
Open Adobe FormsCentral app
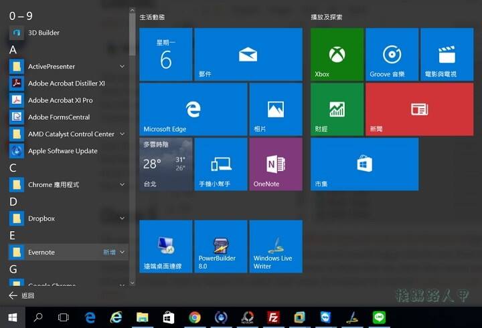click(68, 117)
